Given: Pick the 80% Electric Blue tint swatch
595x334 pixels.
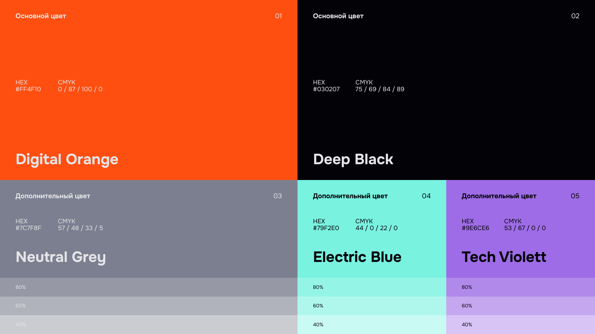Looking at the screenshot, I should pyautogui.click(x=372, y=287).
